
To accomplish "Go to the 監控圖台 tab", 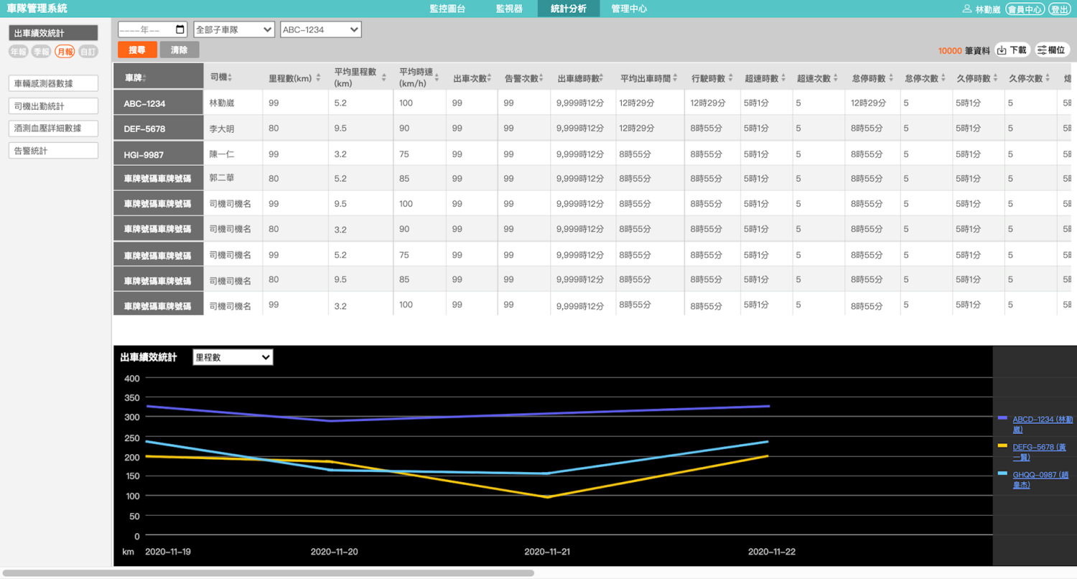I will click(x=447, y=9).
